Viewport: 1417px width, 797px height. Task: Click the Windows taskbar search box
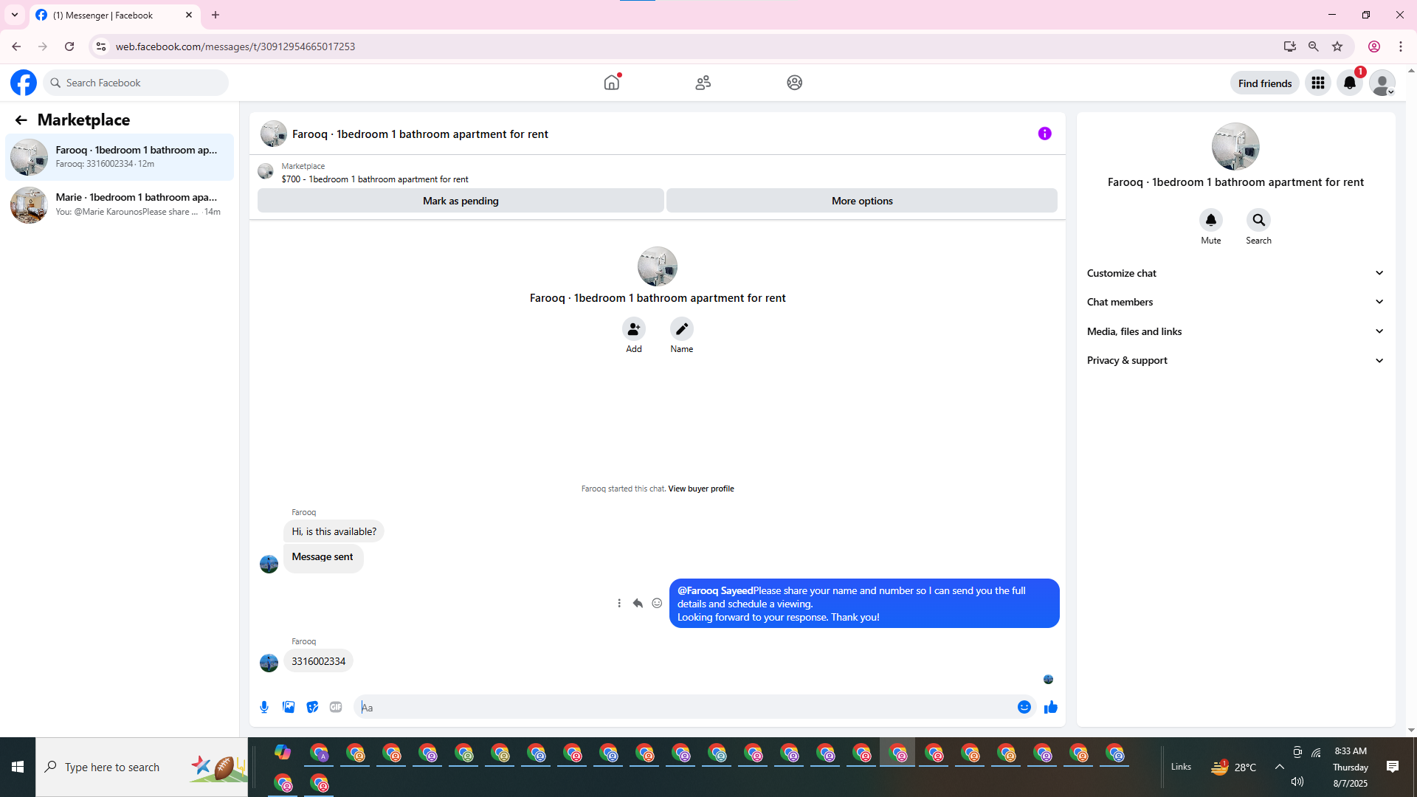[x=142, y=767]
